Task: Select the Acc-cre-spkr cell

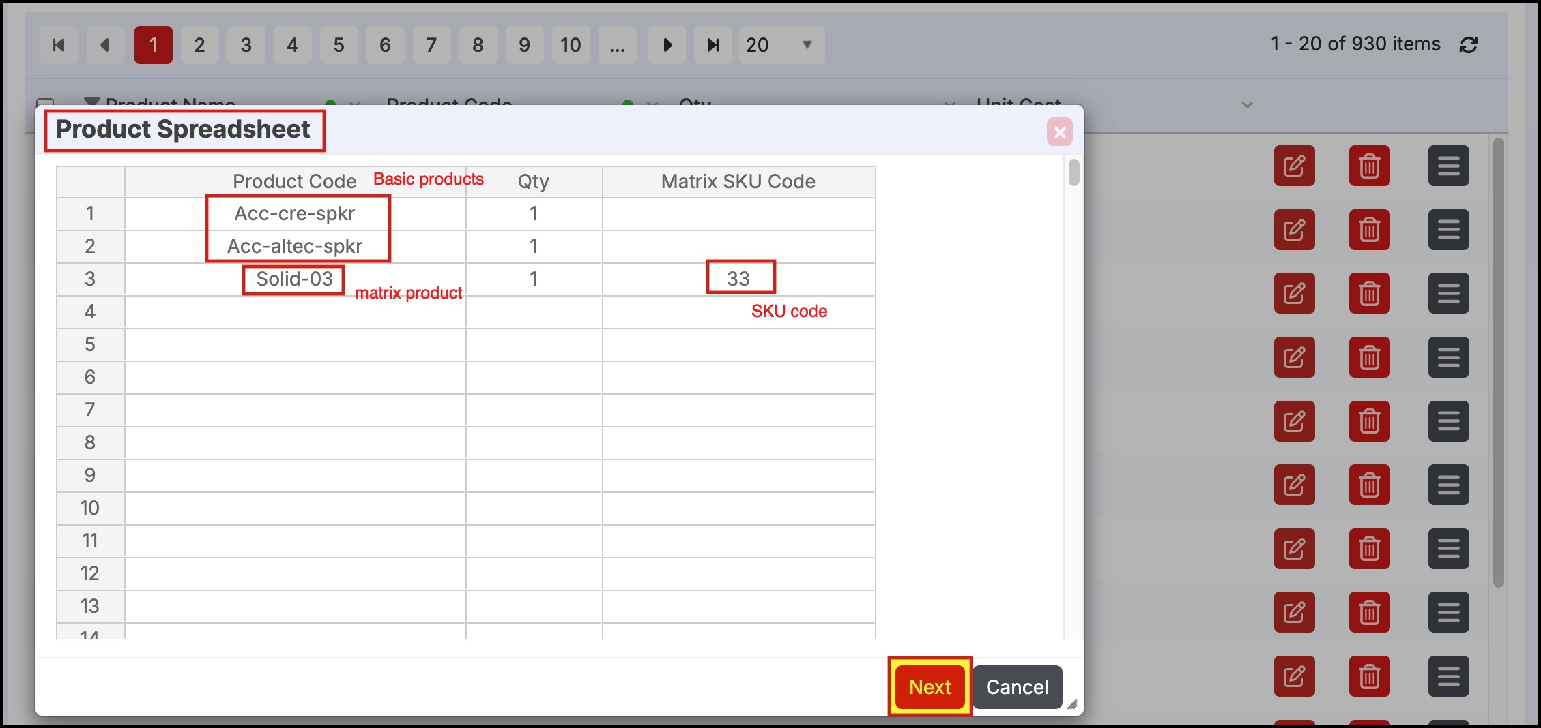Action: [295, 214]
